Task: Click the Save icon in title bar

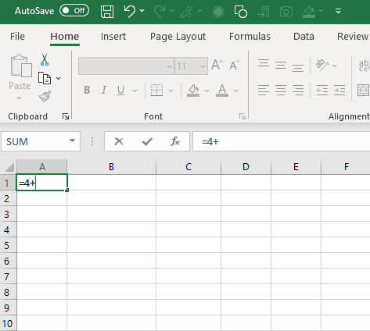Action: tap(107, 11)
